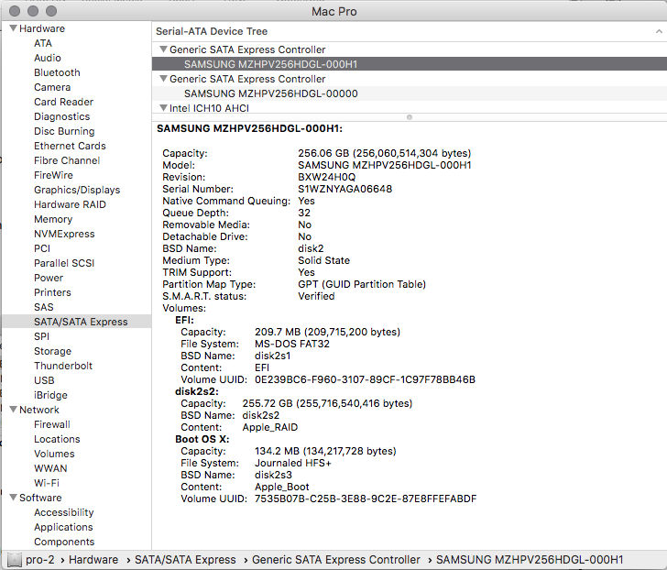
Task: Select Fibre Channel in sidebar
Action: pos(67,160)
